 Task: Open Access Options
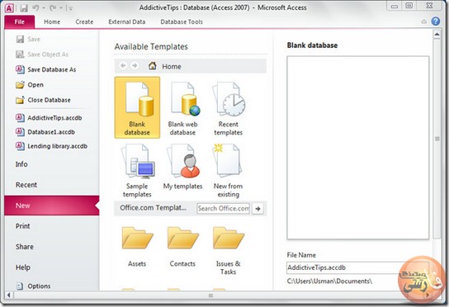coord(34,286)
